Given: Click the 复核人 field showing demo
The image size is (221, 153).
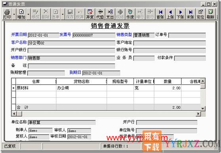Looking at the screenshot, I should 39,137.
